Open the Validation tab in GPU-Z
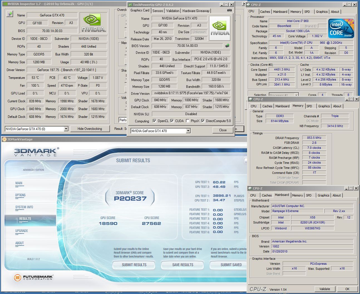Viewport: 360px width, 294px height. 173,11
